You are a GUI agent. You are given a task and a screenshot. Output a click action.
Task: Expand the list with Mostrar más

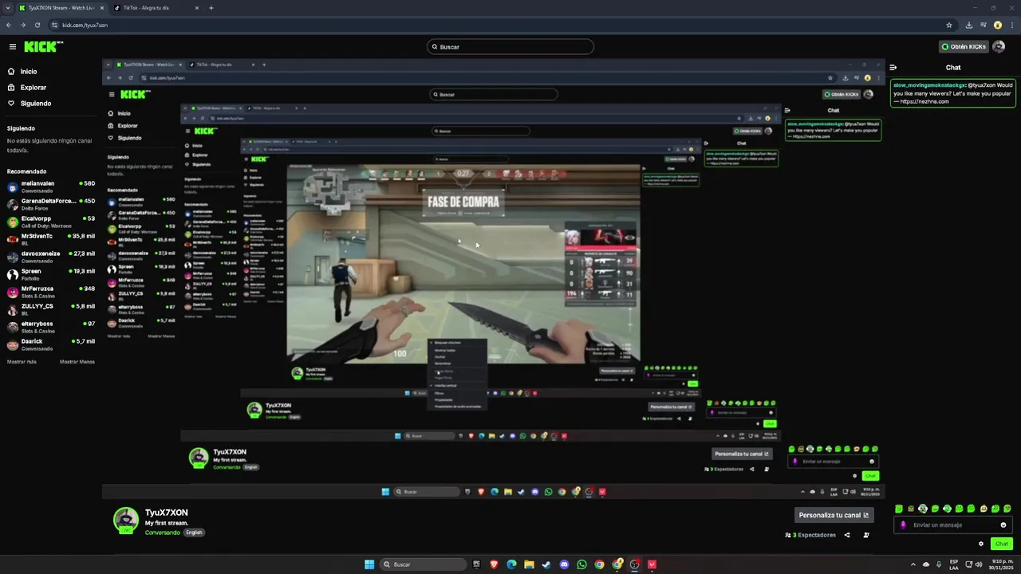22,362
